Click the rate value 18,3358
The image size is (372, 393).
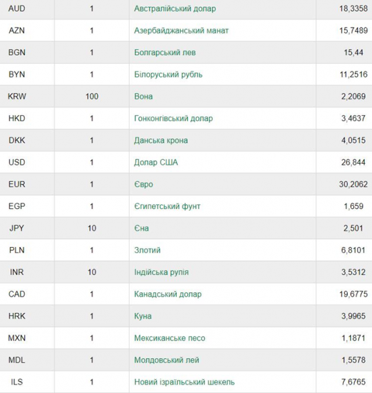tap(353, 9)
